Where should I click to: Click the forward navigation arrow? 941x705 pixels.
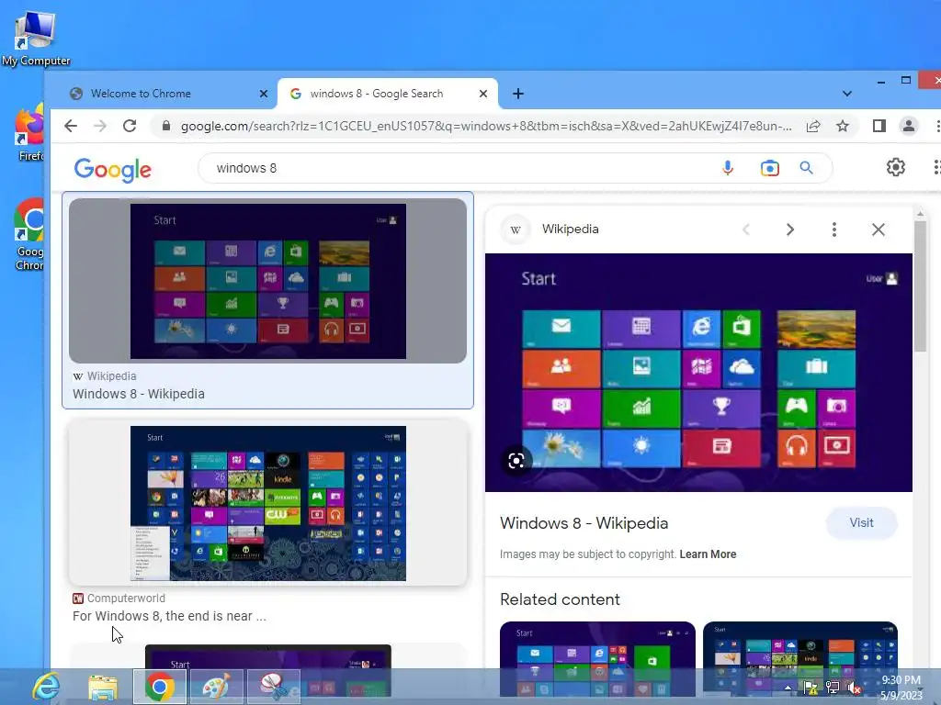click(99, 126)
